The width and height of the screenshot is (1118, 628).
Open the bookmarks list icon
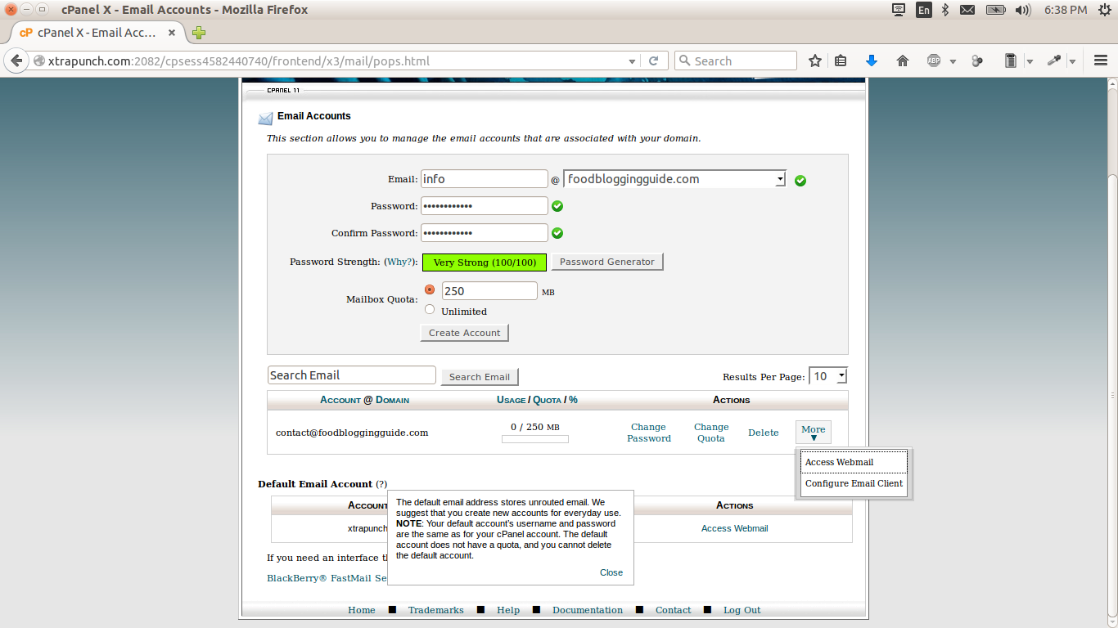841,61
